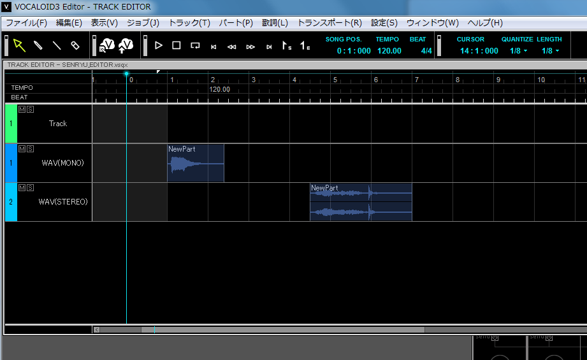Image resolution: width=587 pixels, height=360 pixels.
Task: Open the ファイル(F) menu
Action: click(27, 23)
